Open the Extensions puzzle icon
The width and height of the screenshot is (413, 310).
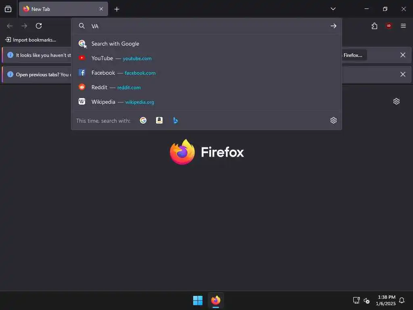click(x=374, y=26)
